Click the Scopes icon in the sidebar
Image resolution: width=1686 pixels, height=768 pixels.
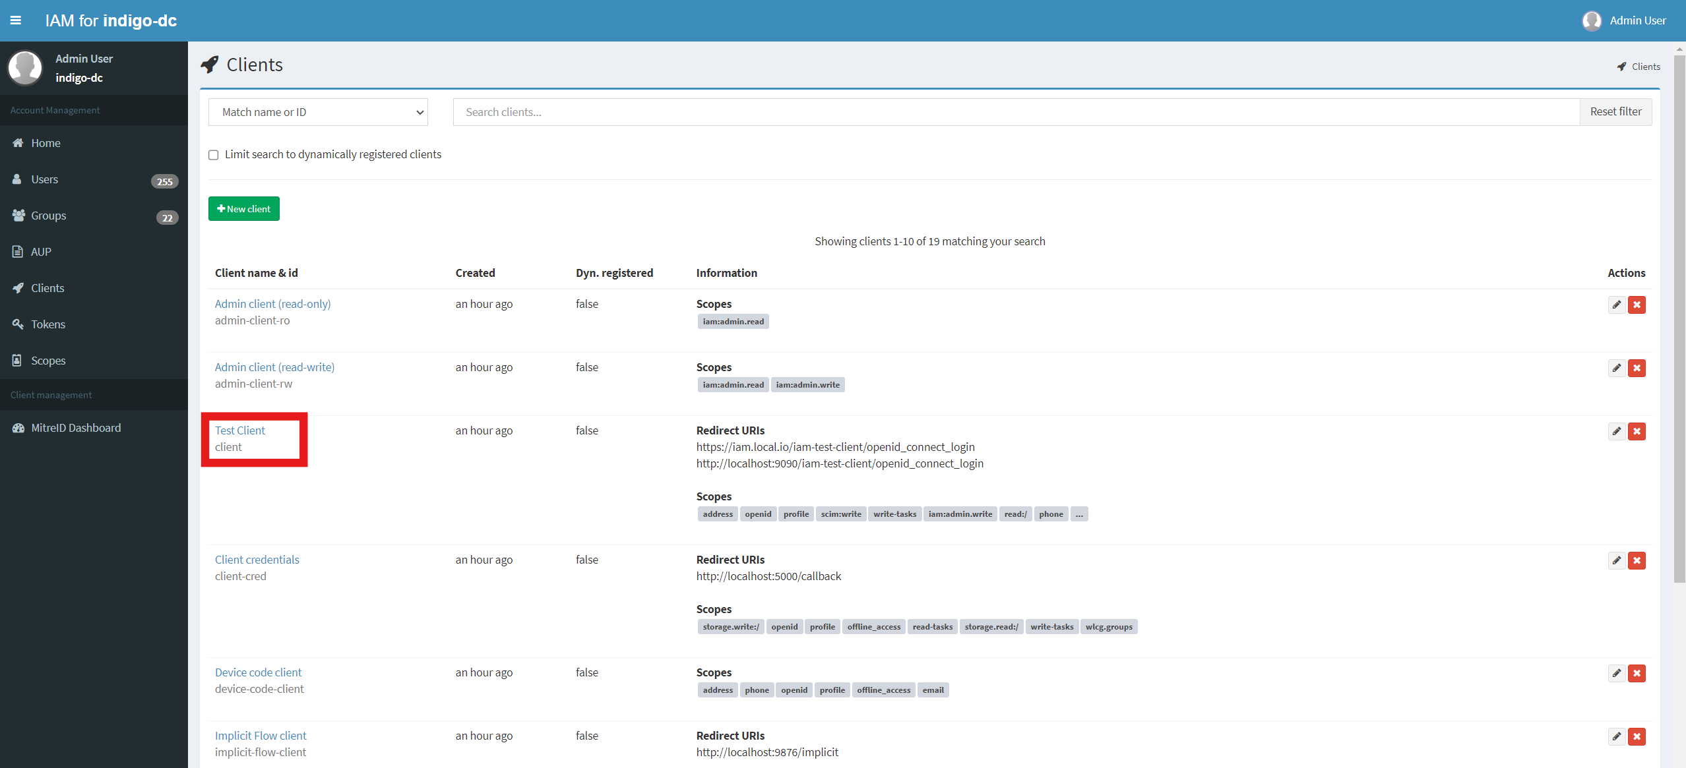click(x=16, y=360)
